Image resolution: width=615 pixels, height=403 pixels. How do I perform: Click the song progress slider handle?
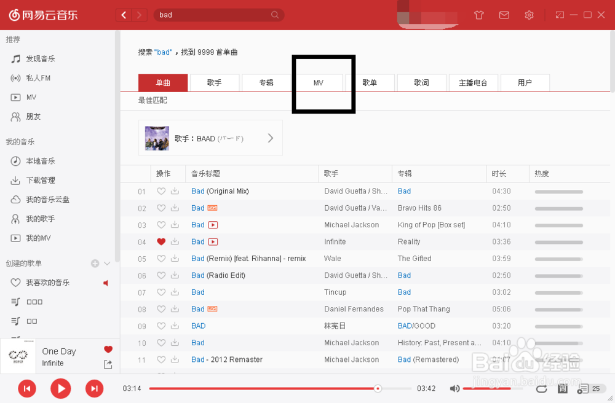tap(378, 388)
